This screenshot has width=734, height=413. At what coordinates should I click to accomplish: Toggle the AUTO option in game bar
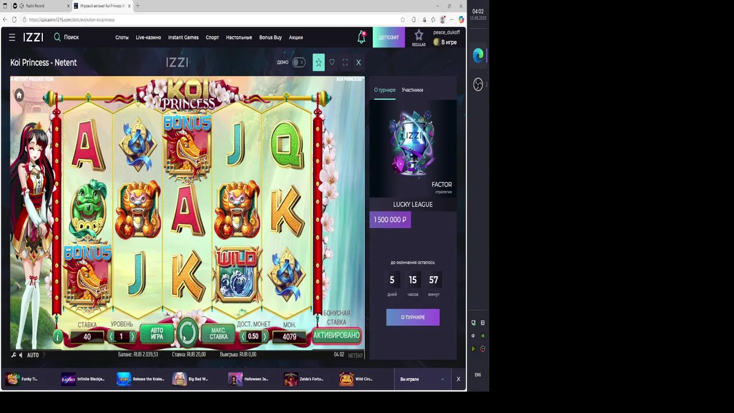point(33,355)
